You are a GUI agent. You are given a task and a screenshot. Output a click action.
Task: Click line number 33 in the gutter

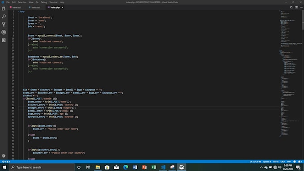pyautogui.click(x=13, y=108)
